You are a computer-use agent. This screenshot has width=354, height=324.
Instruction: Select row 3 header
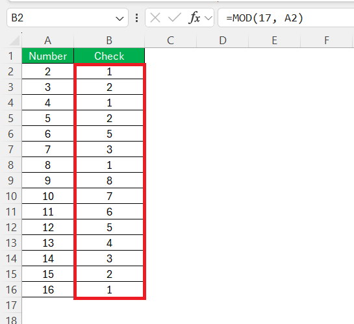pyautogui.click(x=11, y=87)
